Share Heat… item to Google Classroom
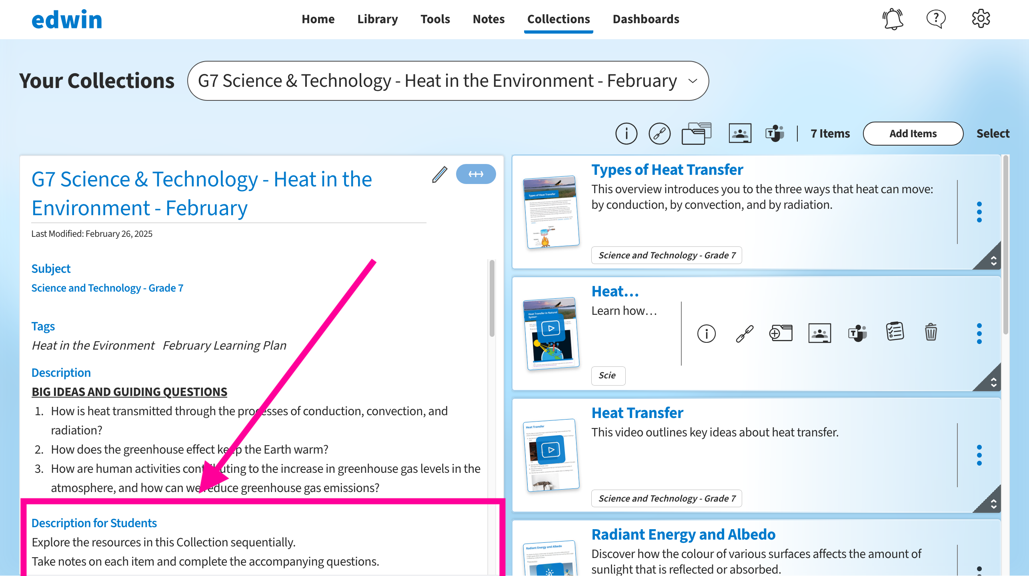Viewport: 1029px width, 576px height. click(819, 333)
